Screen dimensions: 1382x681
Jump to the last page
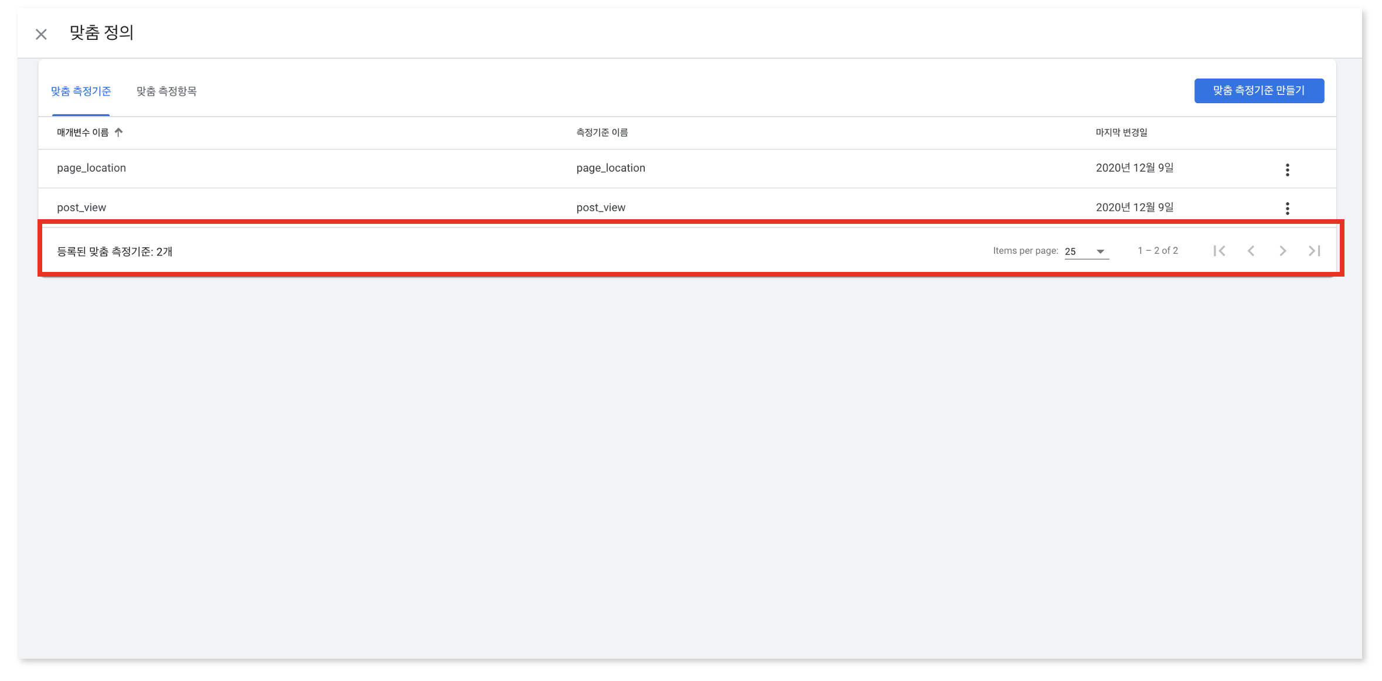point(1314,251)
